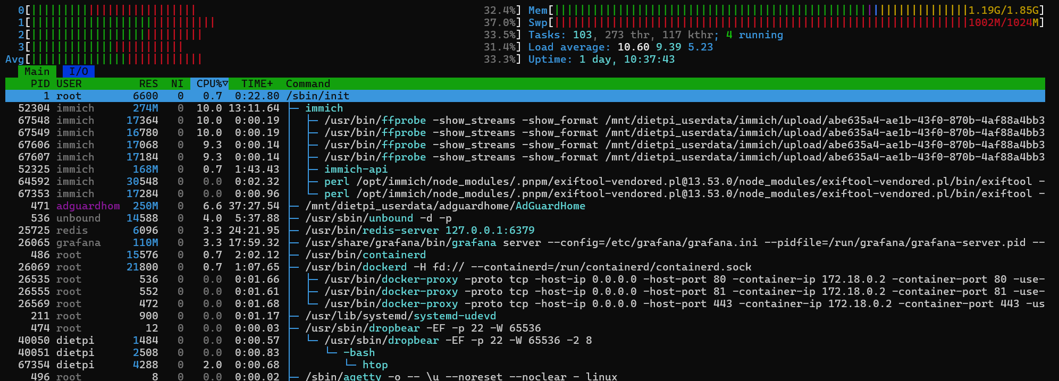Switch to the I/O tab
Viewport: 1059px width, 381px height.
tap(78, 71)
